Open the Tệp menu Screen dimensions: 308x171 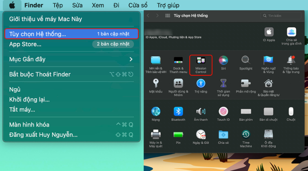coord(58,5)
